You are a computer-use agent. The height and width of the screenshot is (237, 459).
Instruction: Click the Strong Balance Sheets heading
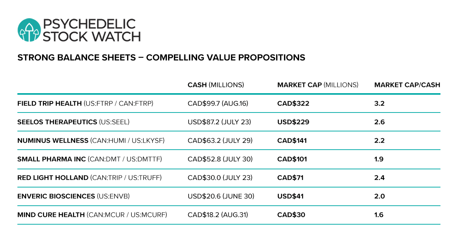161,58
